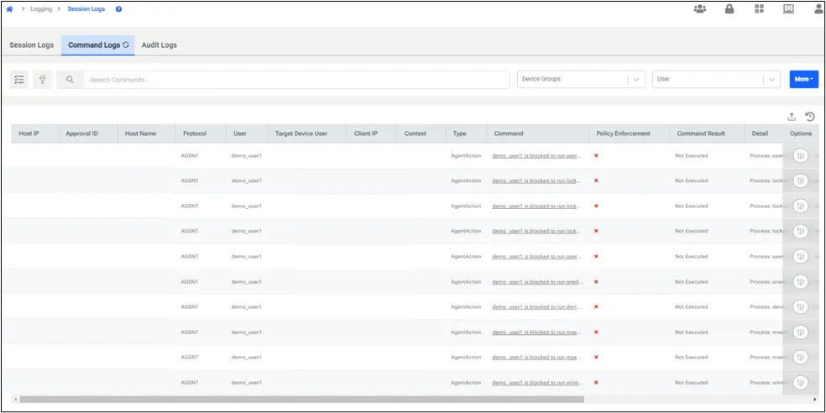Click 'Not Executed' in the 'run oned...' row
The image size is (826, 413).
click(x=691, y=282)
